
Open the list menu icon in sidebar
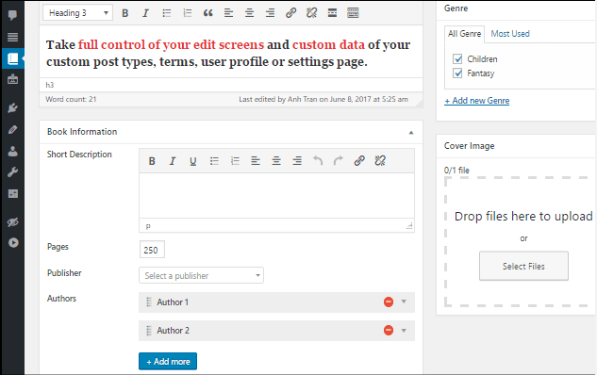point(12,37)
